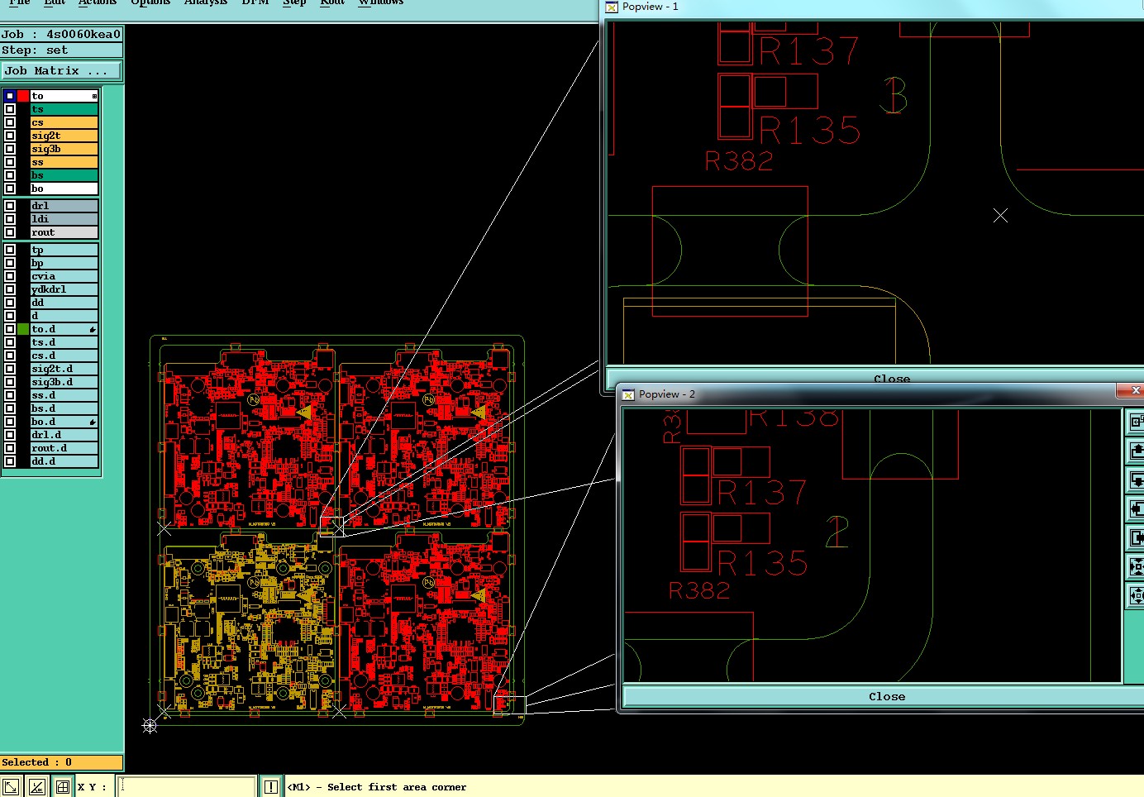Image resolution: width=1144 pixels, height=797 pixels.
Task: Click the pan down arrow icon
Action: click(x=1136, y=480)
